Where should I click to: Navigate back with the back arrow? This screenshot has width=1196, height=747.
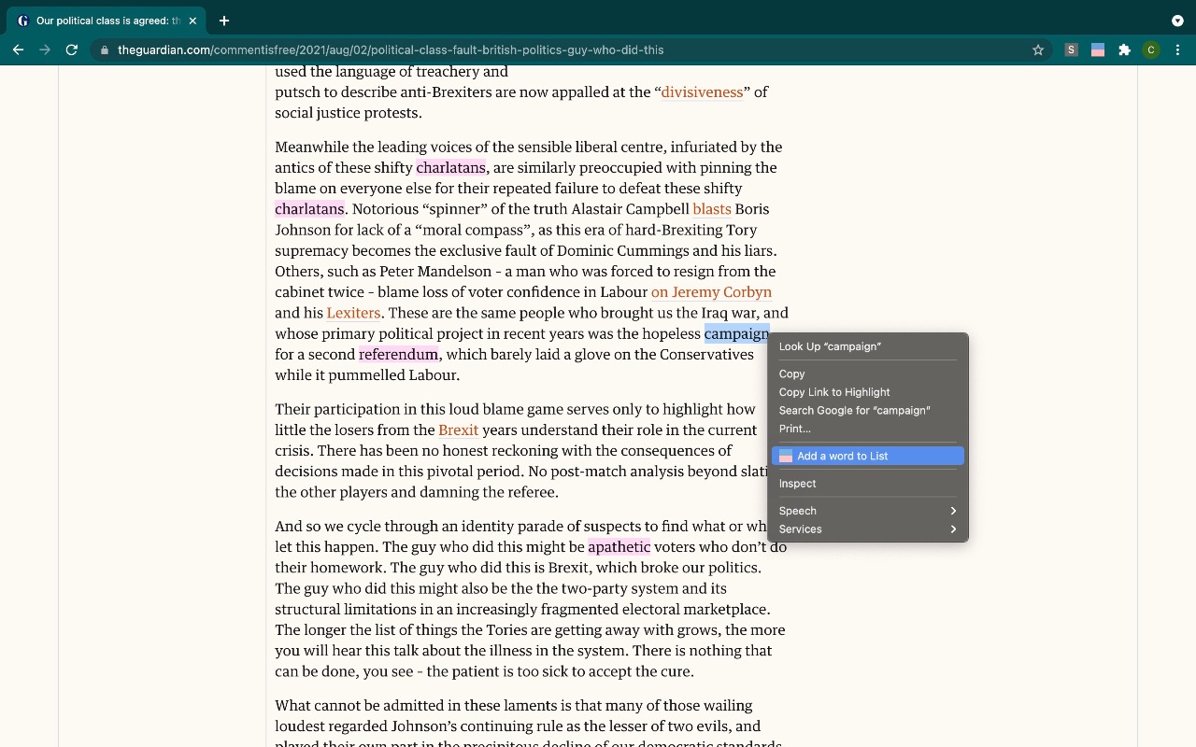pyautogui.click(x=19, y=49)
